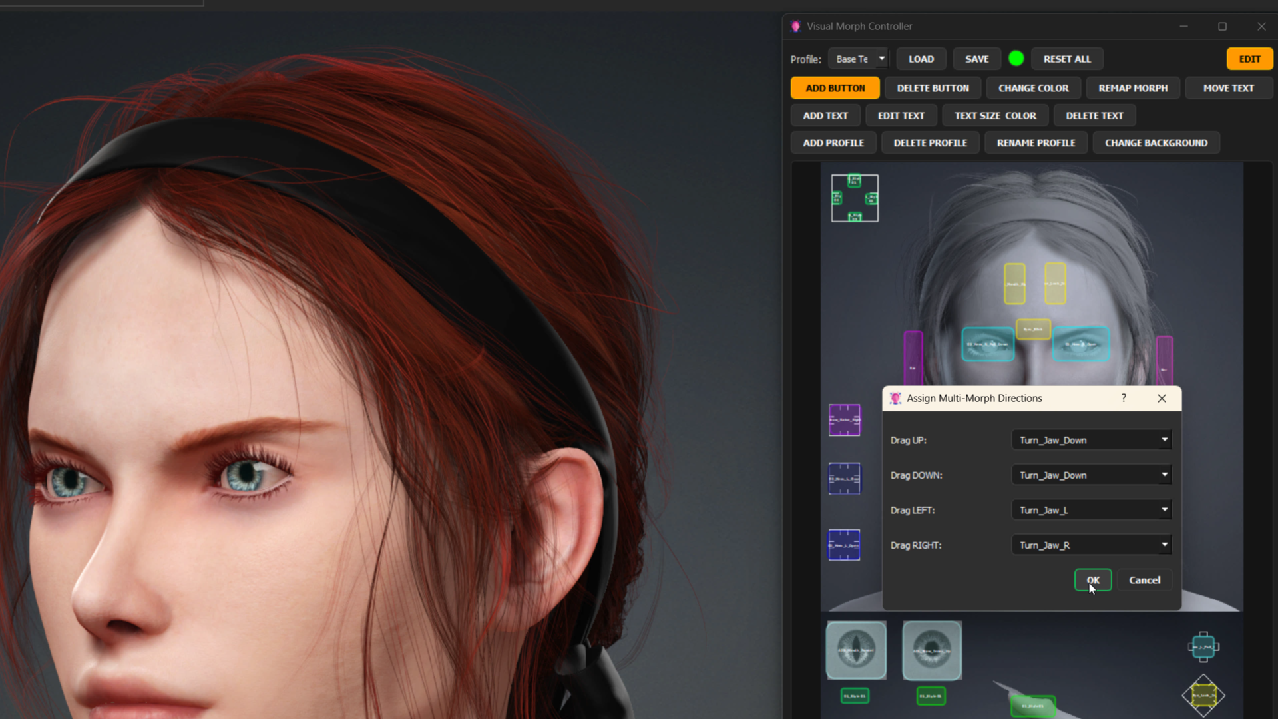This screenshot has width=1278, height=719.
Task: Expand the Drag UP morph dropdown
Action: click(1092, 440)
